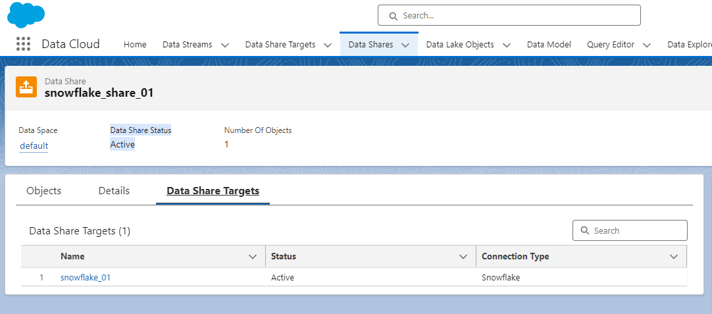Expand the Data Shares dropdown chevron

pos(406,45)
